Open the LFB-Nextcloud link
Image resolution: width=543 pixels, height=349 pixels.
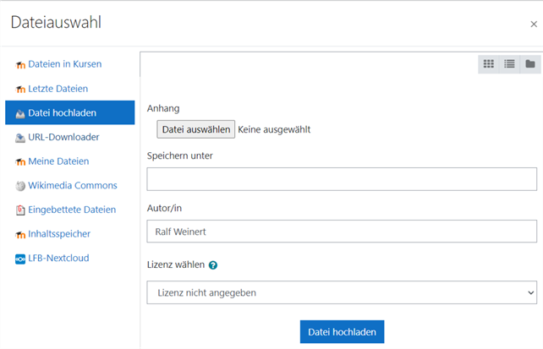(58, 259)
